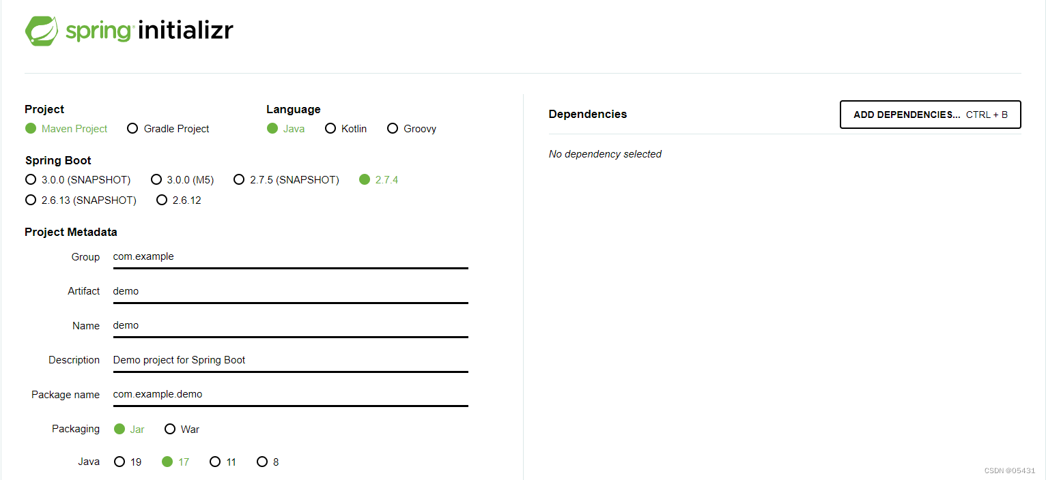This screenshot has width=1046, height=480.
Task: Choose Groovy as the language
Action: pos(412,129)
